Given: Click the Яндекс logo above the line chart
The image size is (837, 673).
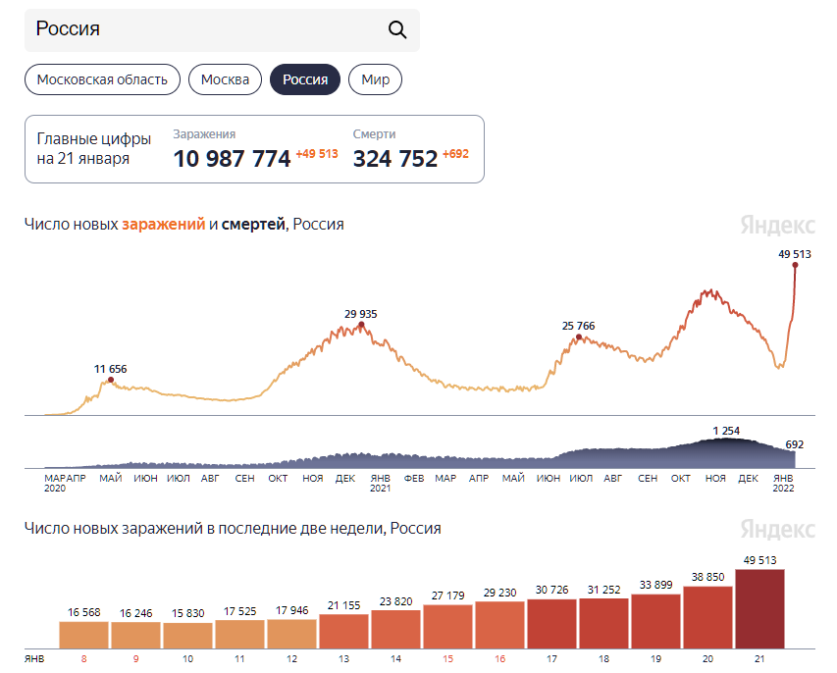Looking at the screenshot, I should pos(777,225).
